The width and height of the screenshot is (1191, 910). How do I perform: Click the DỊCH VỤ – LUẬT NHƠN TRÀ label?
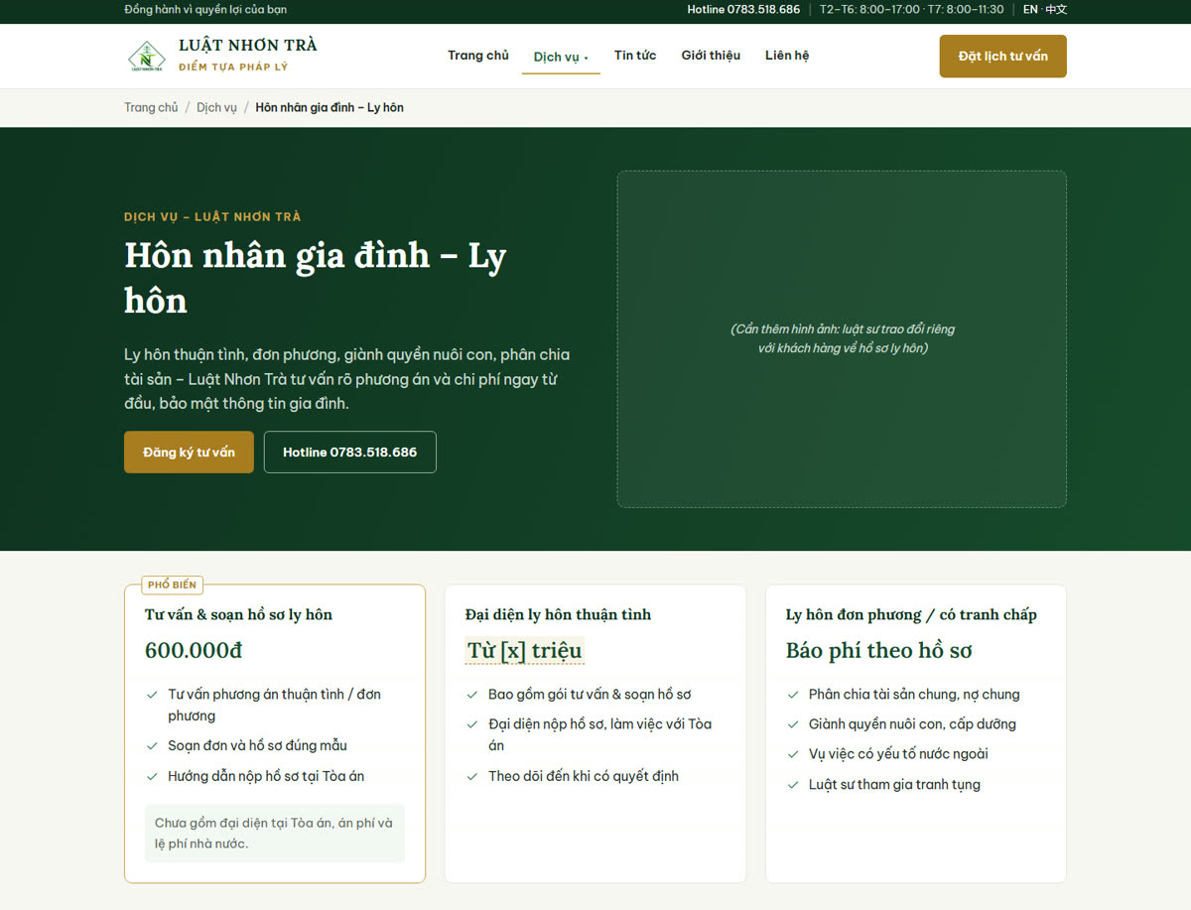pos(212,216)
